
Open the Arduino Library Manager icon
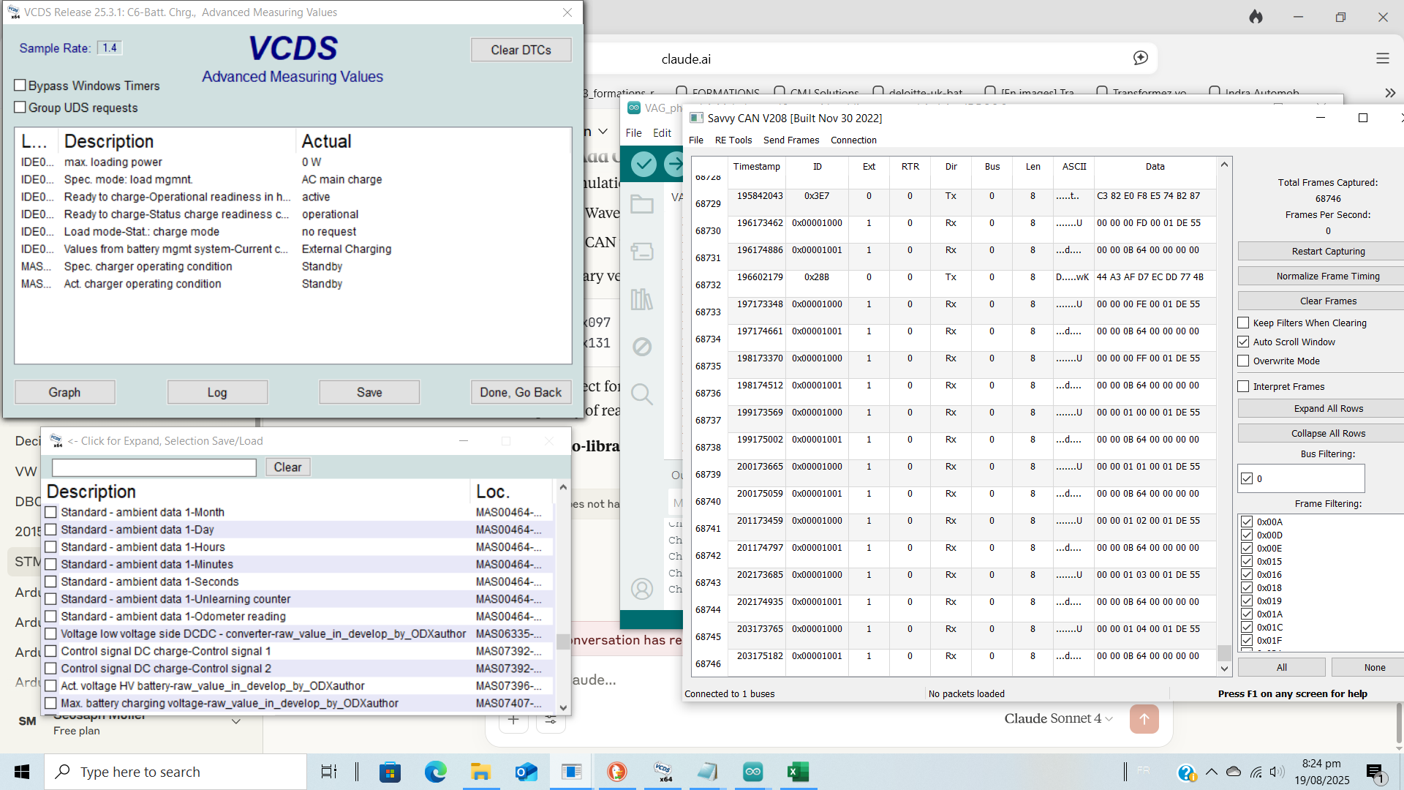coord(642,299)
